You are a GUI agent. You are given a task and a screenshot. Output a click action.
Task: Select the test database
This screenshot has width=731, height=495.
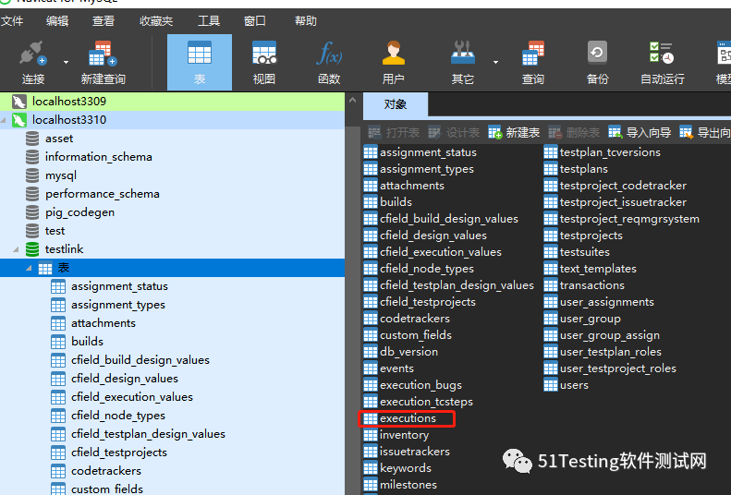(x=55, y=231)
